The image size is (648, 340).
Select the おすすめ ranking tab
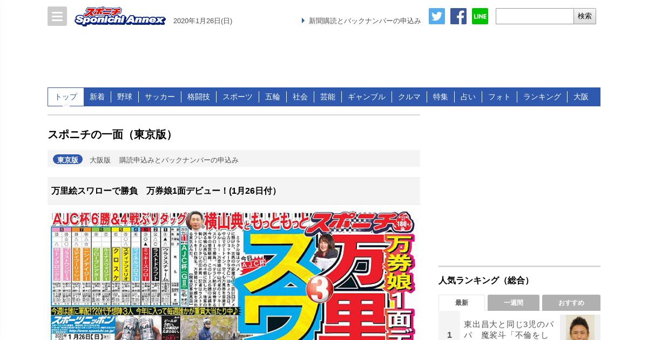point(571,303)
